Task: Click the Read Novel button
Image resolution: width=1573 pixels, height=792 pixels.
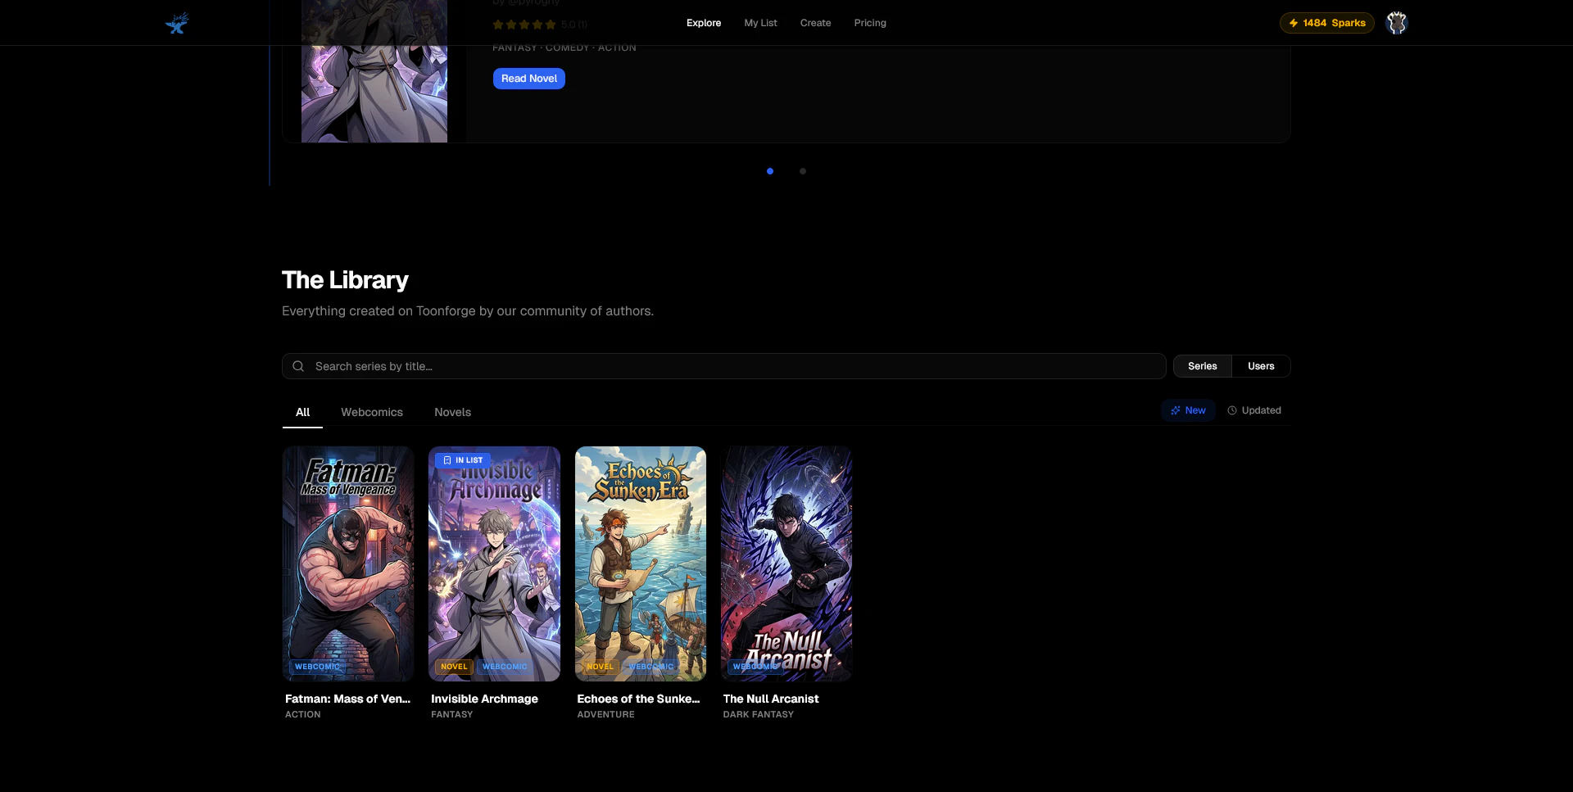Action: click(x=529, y=79)
